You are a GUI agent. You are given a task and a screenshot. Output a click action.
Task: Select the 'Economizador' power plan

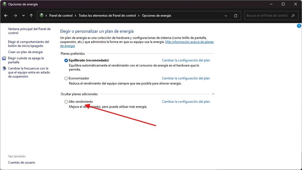[x=66, y=78]
